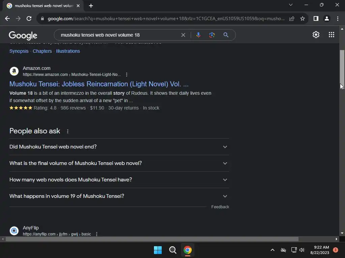345x258 pixels.
Task: Click Chrome icon in taskbar
Action: (x=188, y=250)
